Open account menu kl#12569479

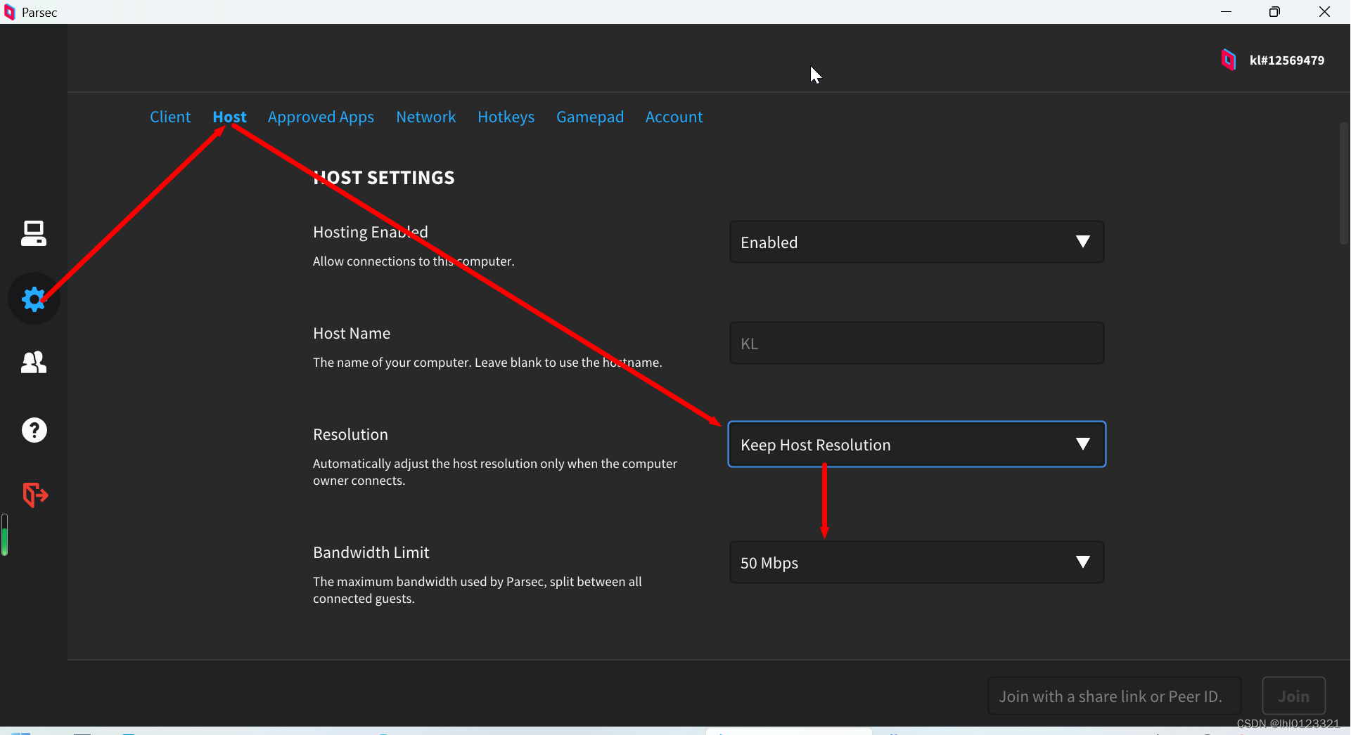[x=1286, y=60]
